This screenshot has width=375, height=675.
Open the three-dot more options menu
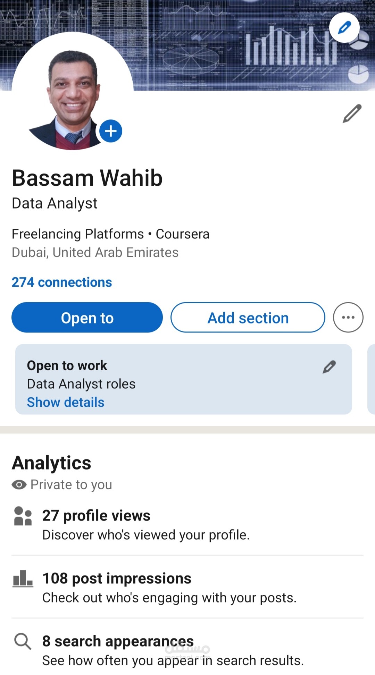pos(348,317)
